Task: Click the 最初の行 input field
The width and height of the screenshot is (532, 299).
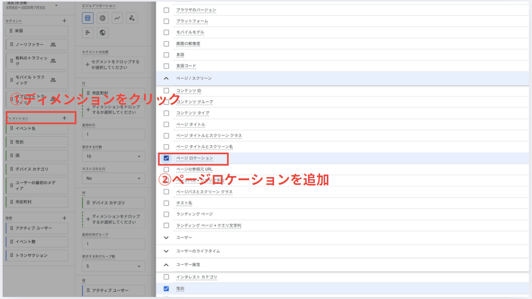Action: pyautogui.click(x=113, y=134)
